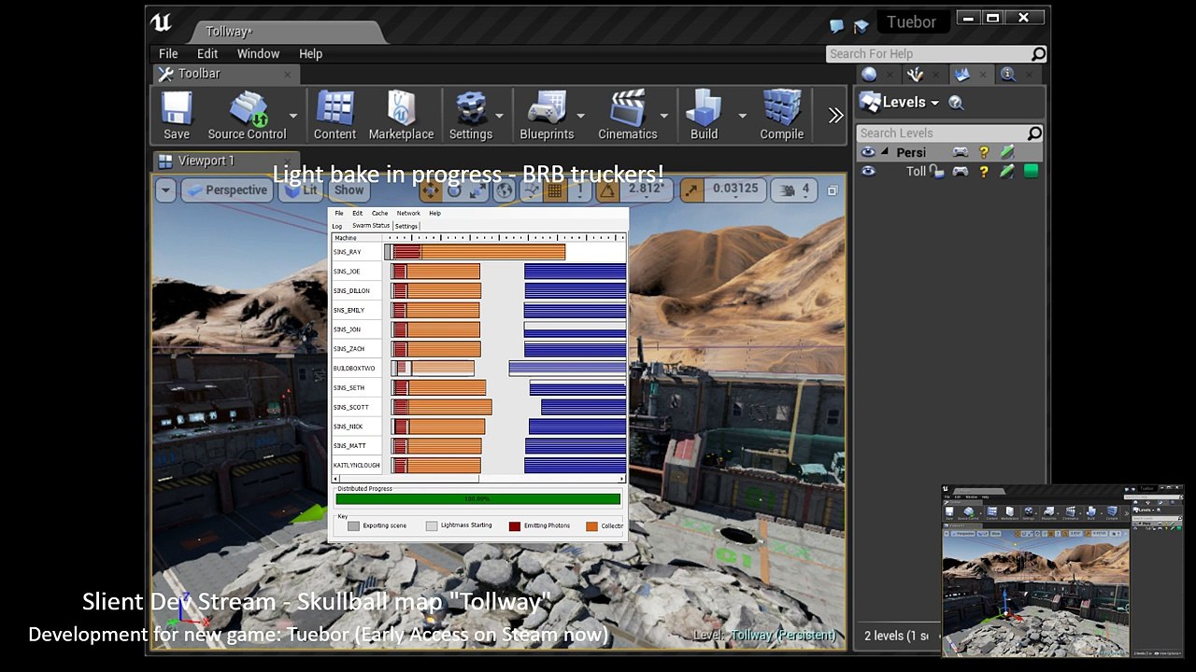The height and width of the screenshot is (672, 1196).
Task: Open the Settings dropdown arrow
Action: [x=499, y=116]
